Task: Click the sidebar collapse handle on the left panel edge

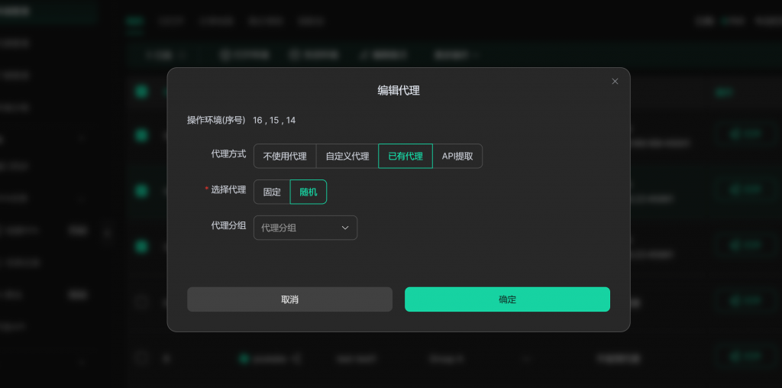Action: [x=107, y=232]
